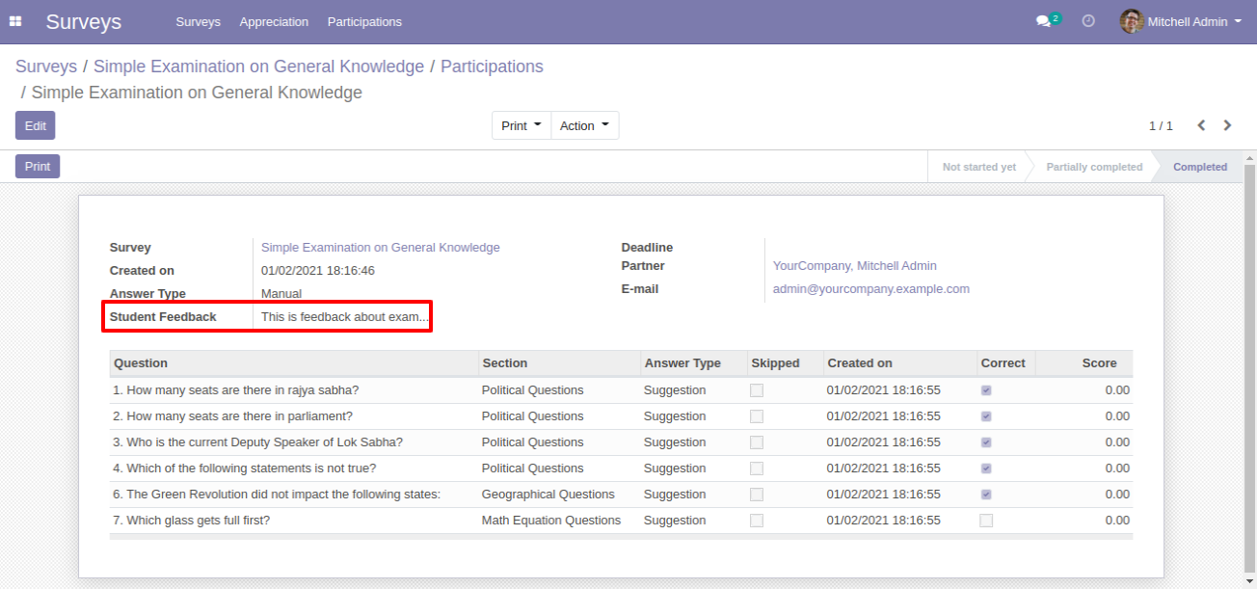Image resolution: width=1257 pixels, height=589 pixels.
Task: Sort by the Answer Type column header
Action: click(x=693, y=363)
